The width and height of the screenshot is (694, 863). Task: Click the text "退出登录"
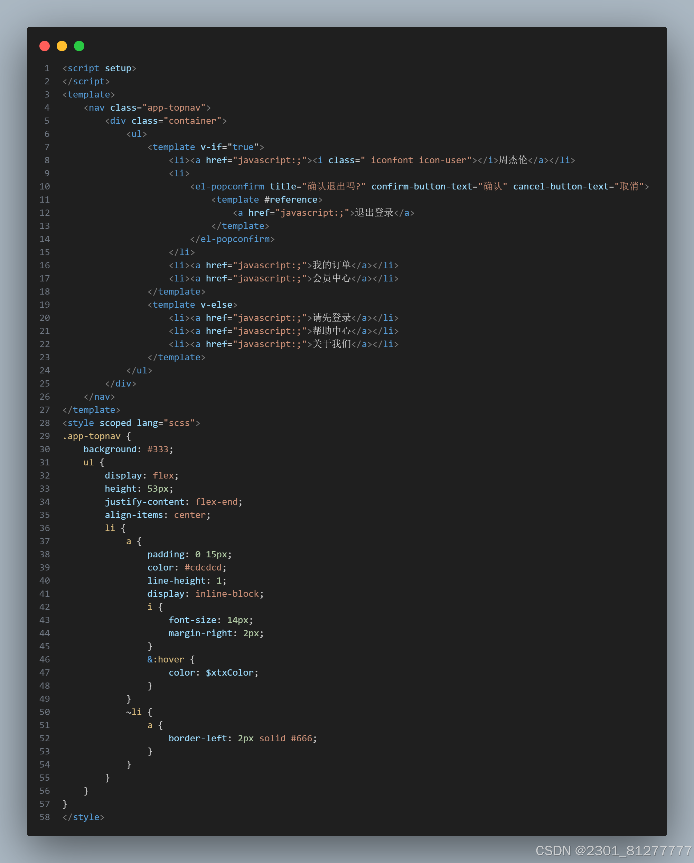(x=374, y=213)
